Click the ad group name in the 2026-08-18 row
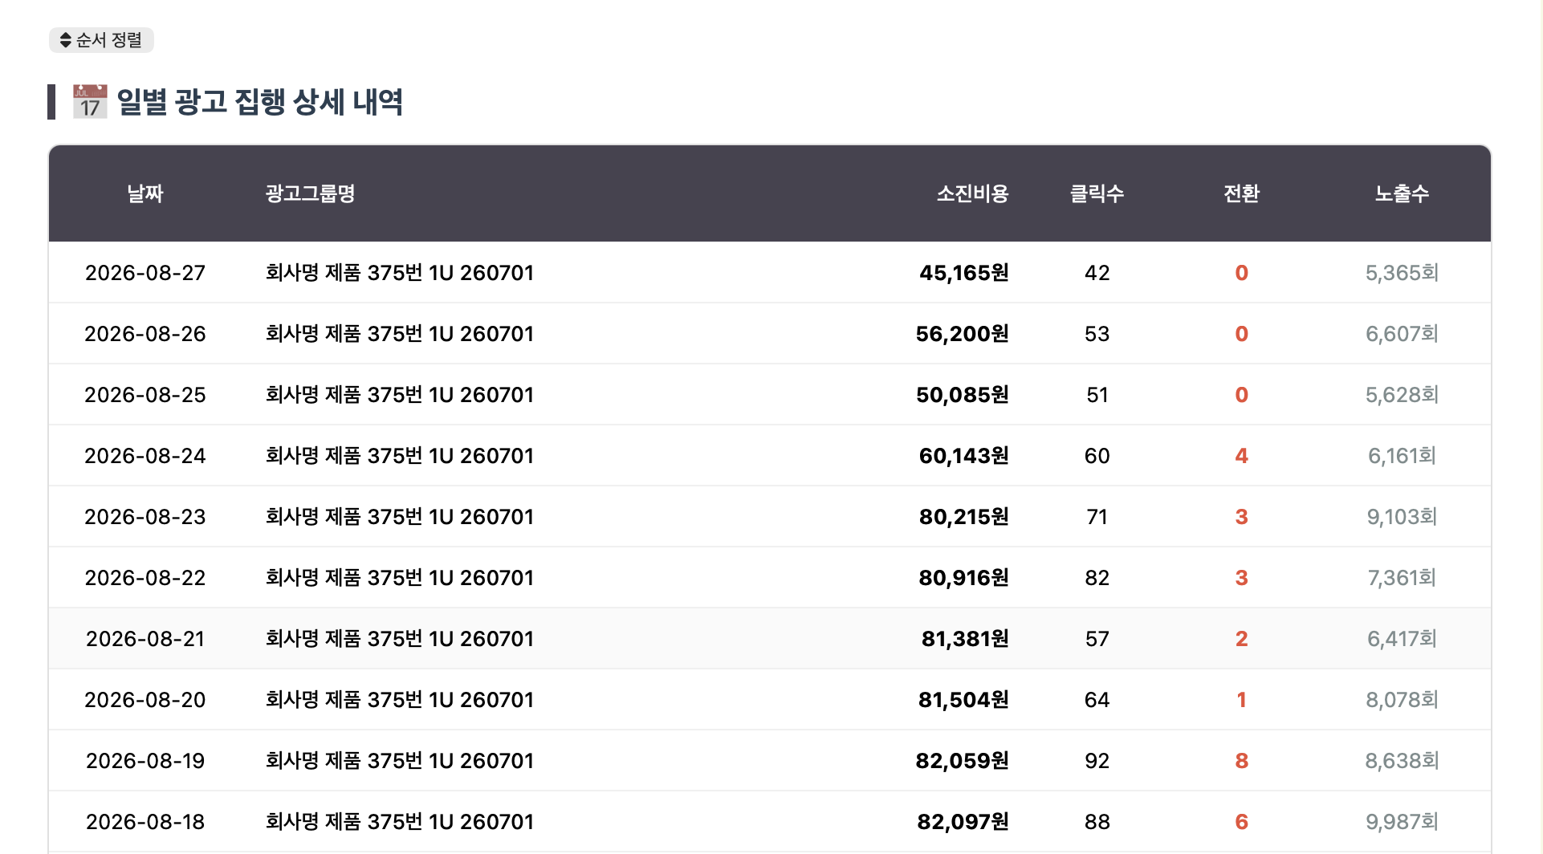 400,822
